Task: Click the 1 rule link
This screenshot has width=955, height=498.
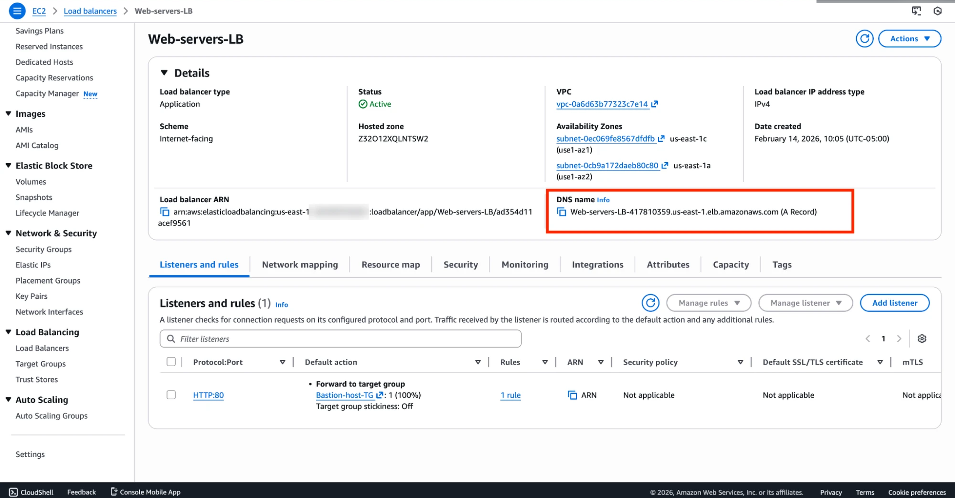Action: tap(510, 395)
